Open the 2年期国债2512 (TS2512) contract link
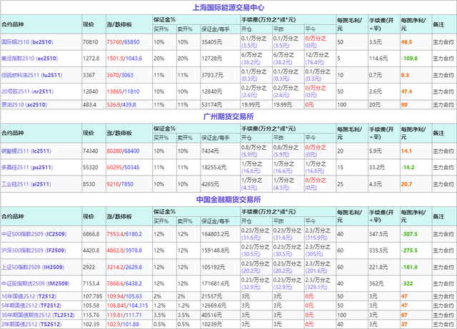Image resolution: width=457 pixels, height=329 pixels. point(31,324)
